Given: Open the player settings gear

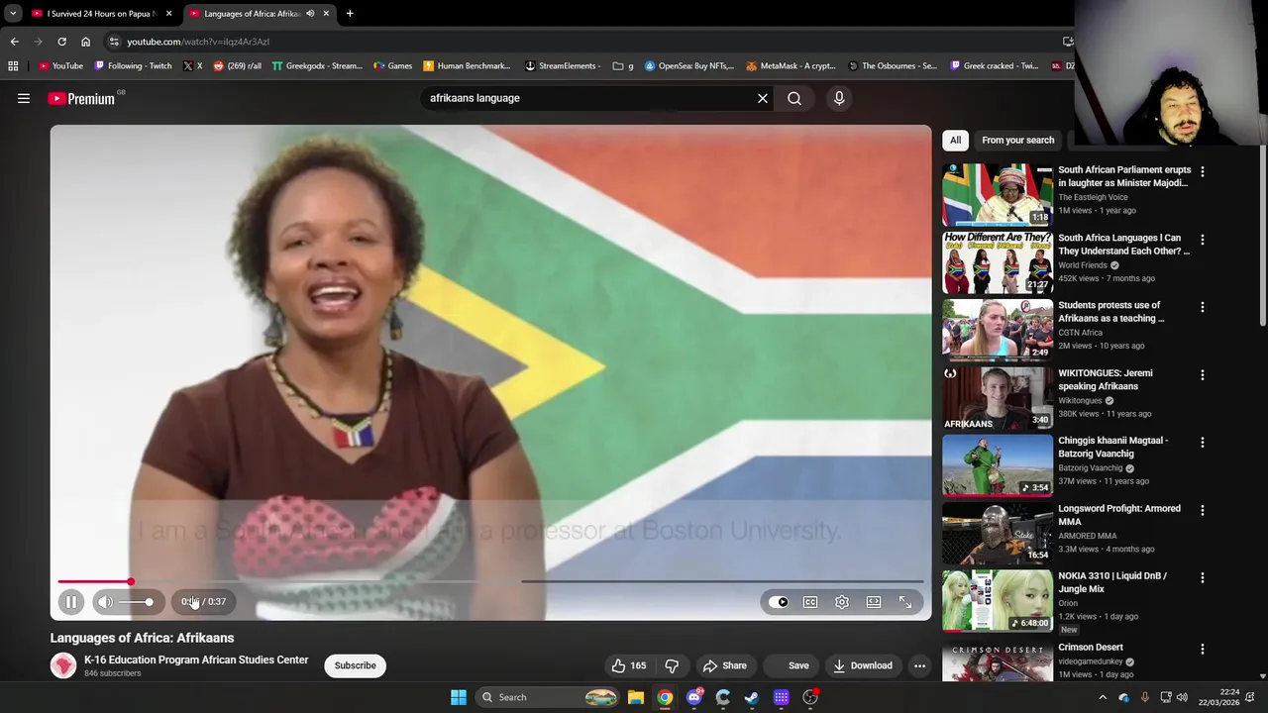Looking at the screenshot, I should pyautogui.click(x=842, y=601).
